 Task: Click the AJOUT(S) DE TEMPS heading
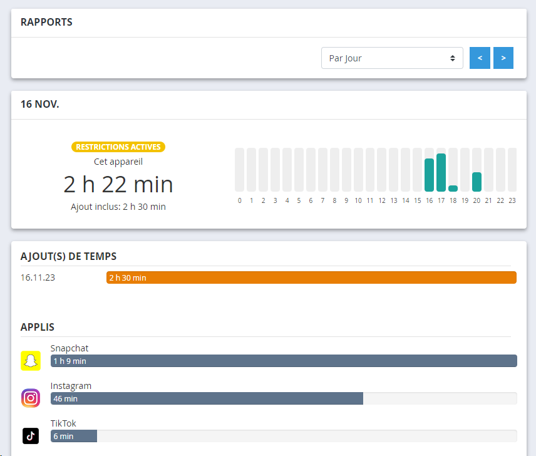pyautogui.click(x=68, y=256)
